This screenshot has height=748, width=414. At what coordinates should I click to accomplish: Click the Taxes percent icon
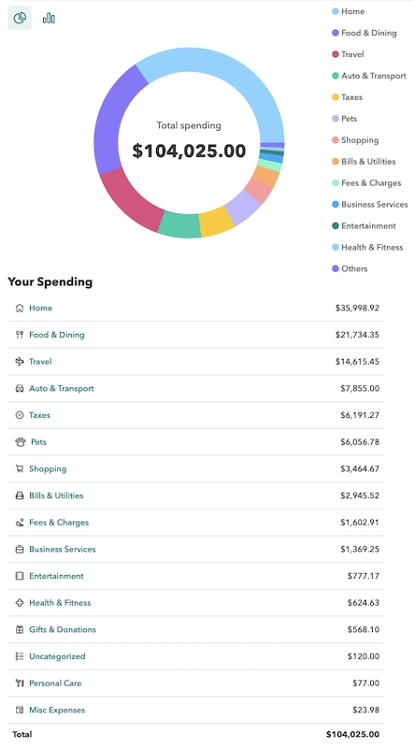pos(20,415)
